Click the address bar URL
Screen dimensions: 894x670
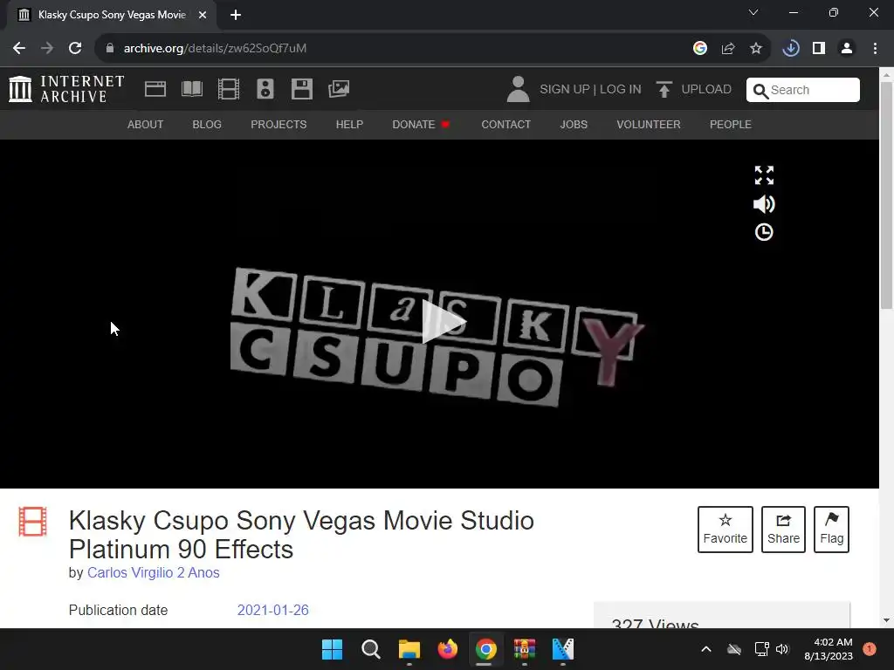pos(215,49)
